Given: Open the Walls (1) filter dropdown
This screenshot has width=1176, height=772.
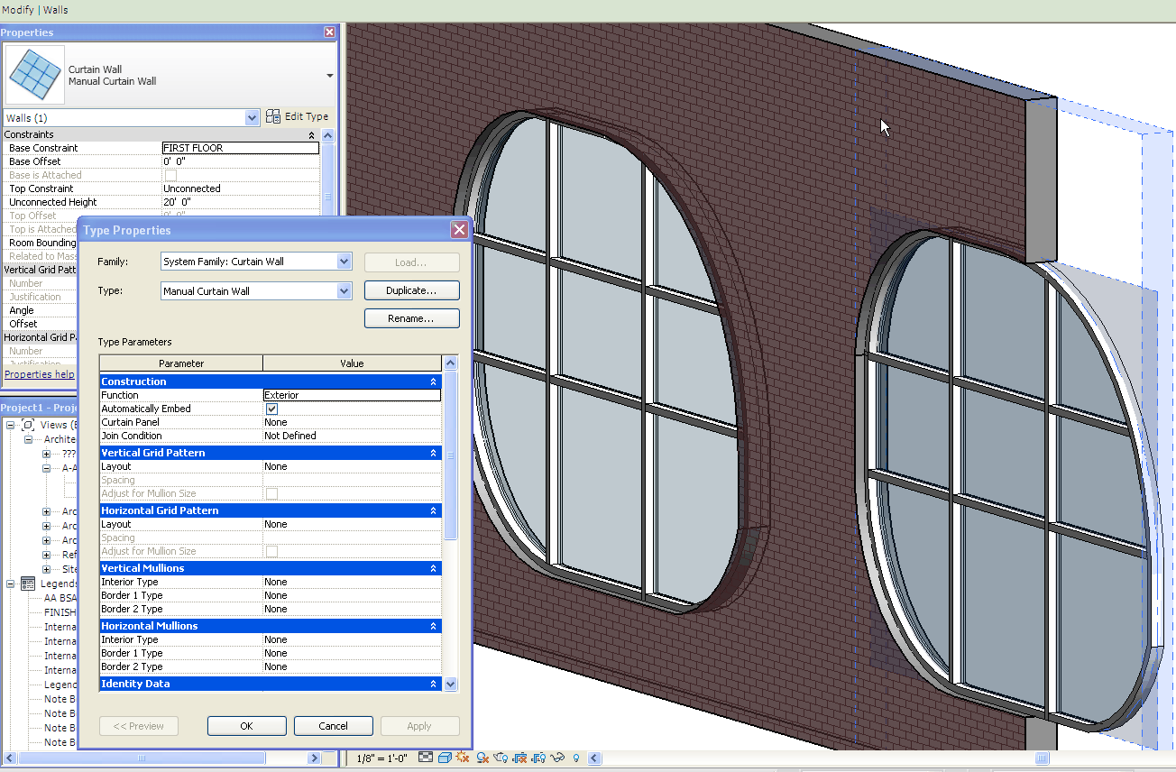Looking at the screenshot, I should coord(253,118).
